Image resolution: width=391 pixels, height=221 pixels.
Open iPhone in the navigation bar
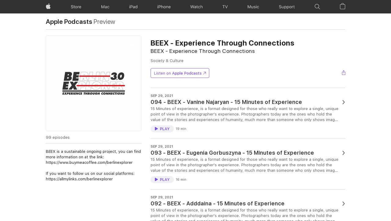click(x=164, y=7)
